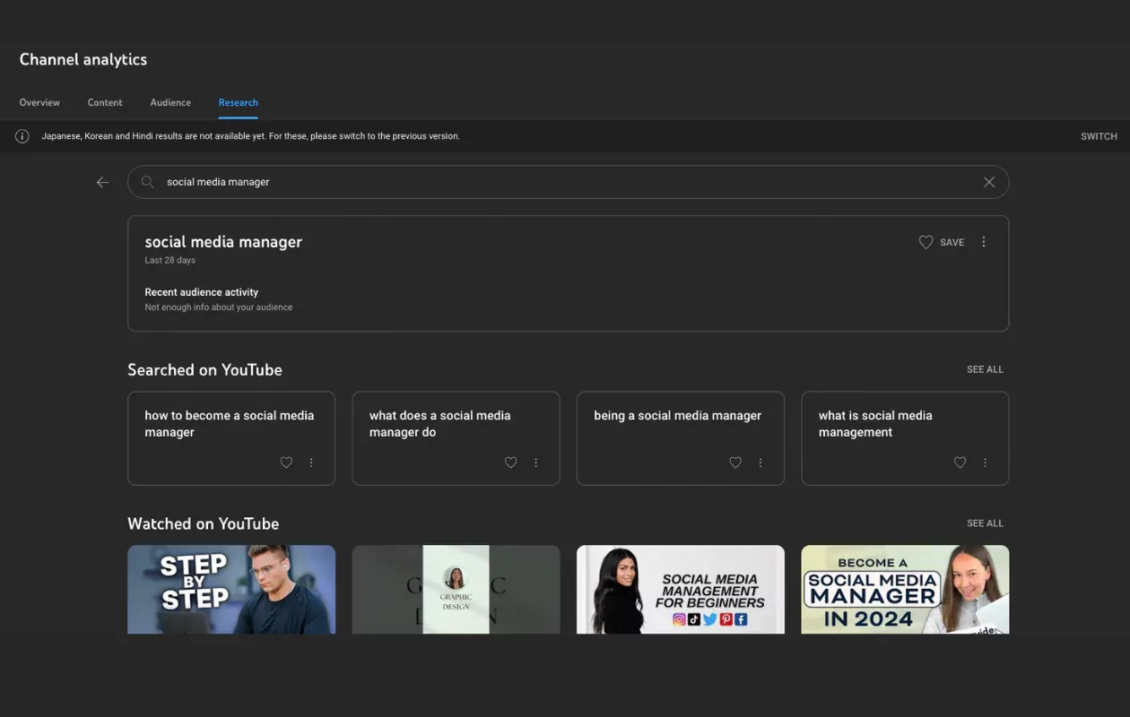Select the Research tab
The image size is (1130, 717).
tap(239, 102)
